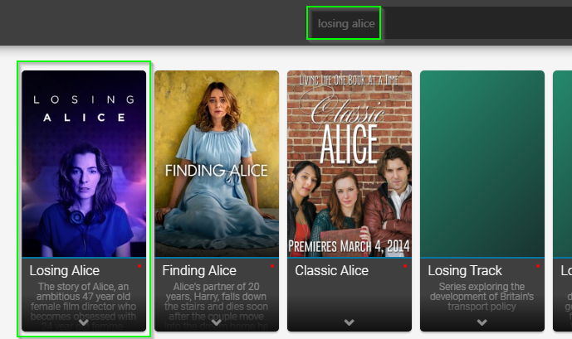Expand the Losing Track card chevron
The image size is (572, 339).
[x=482, y=322]
